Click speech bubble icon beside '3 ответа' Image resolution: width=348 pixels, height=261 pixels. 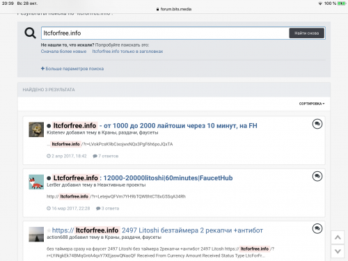tap(98, 208)
